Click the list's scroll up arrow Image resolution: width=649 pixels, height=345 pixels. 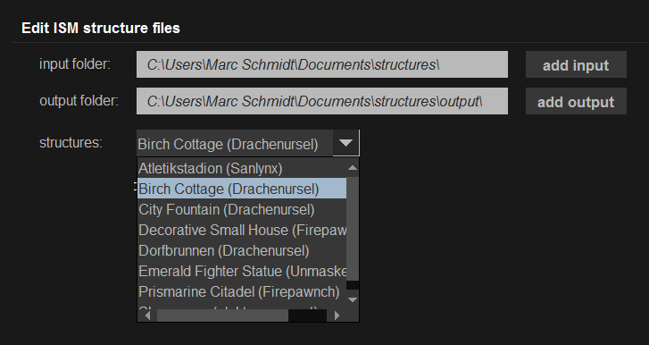coord(353,168)
